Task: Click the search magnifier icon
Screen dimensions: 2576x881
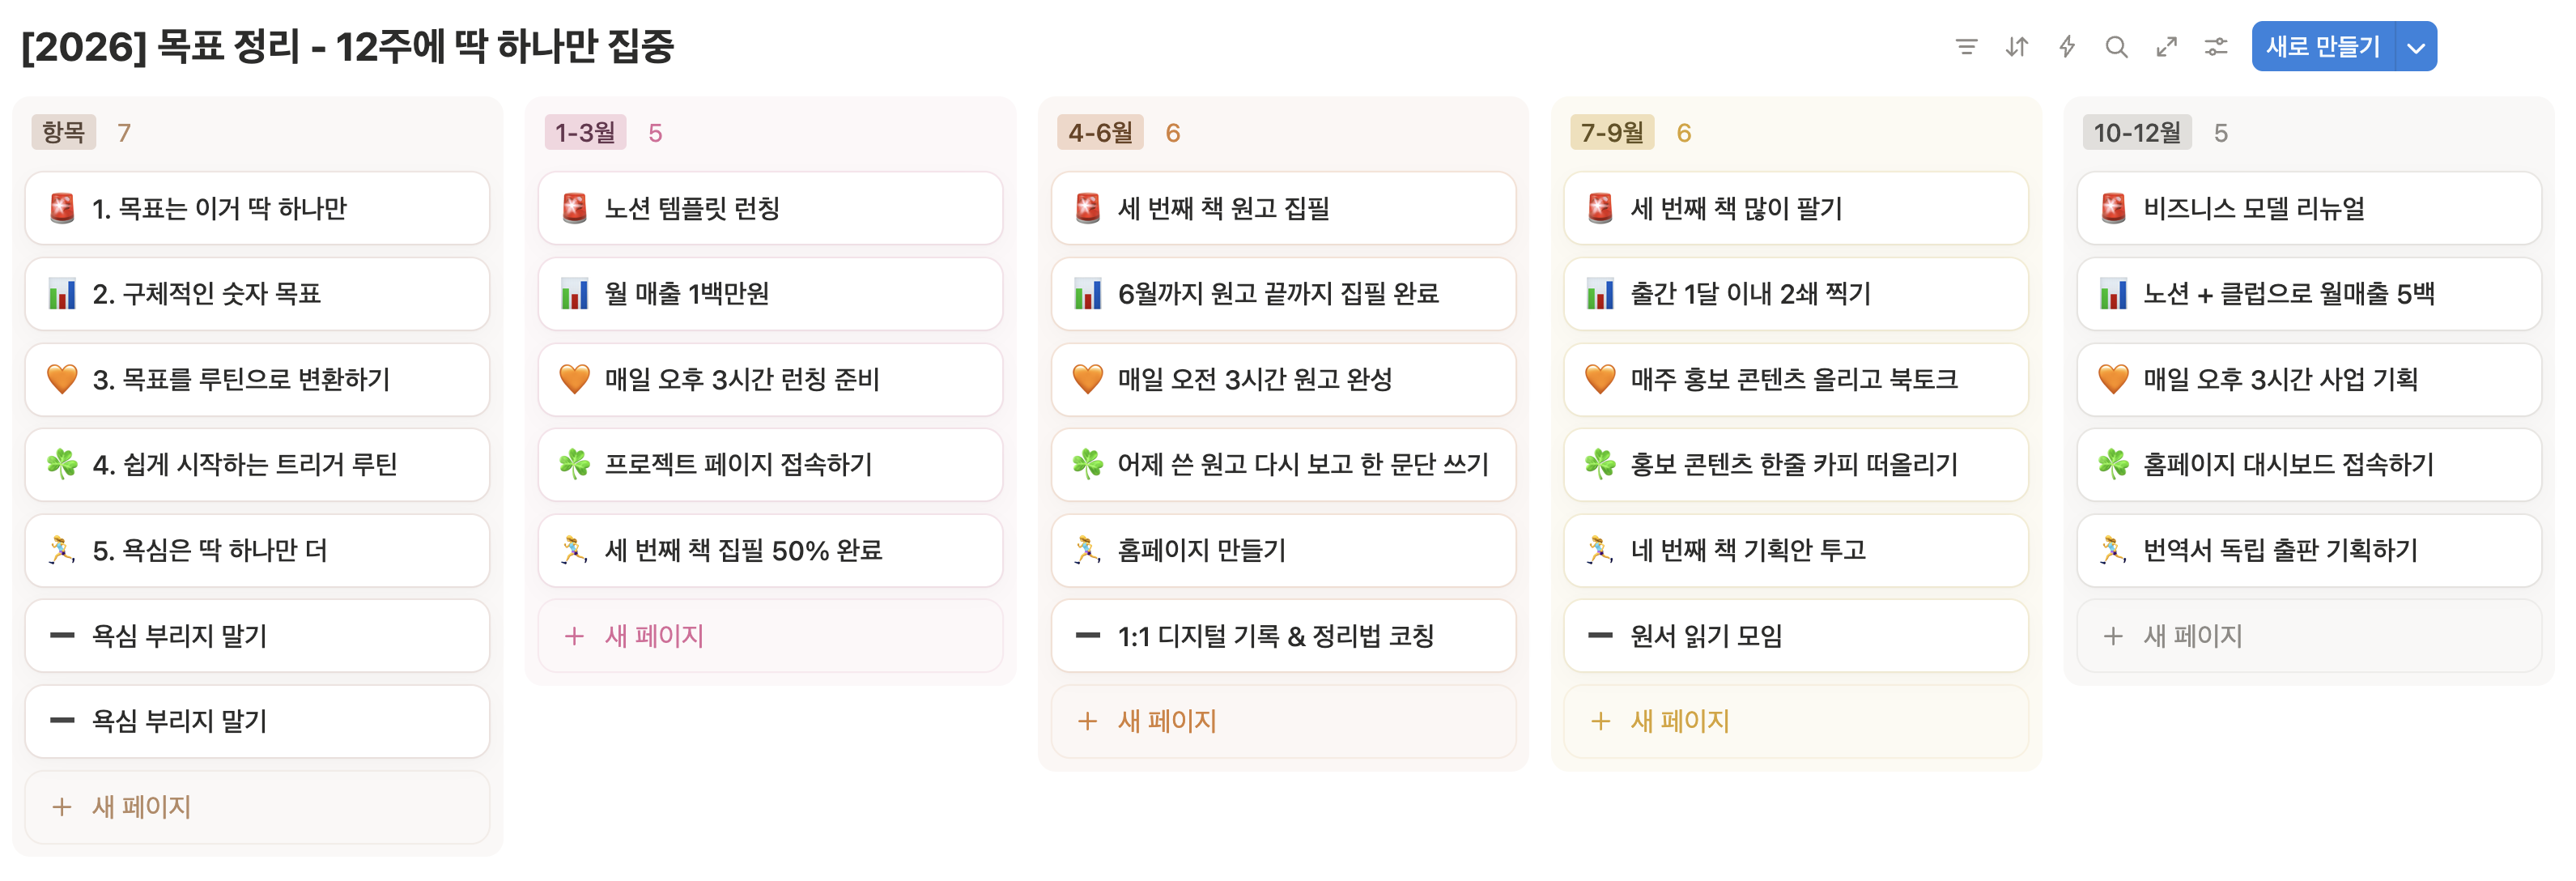Action: (2116, 47)
